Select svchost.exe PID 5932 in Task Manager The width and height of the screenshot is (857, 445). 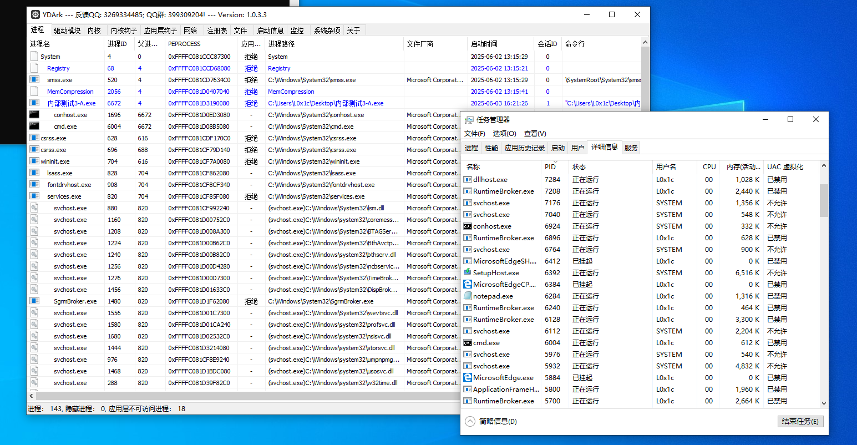click(x=641, y=366)
